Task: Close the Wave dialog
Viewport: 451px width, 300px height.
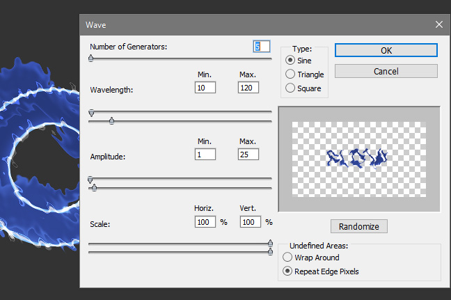Action: pos(439,24)
